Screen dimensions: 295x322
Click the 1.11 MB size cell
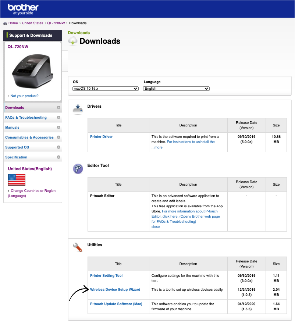click(276, 278)
